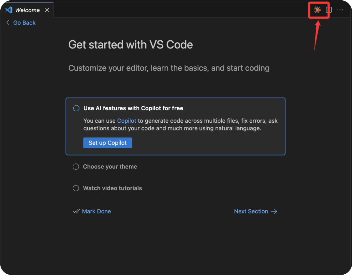Select the Use AI features with Copilot heading

tap(133, 108)
